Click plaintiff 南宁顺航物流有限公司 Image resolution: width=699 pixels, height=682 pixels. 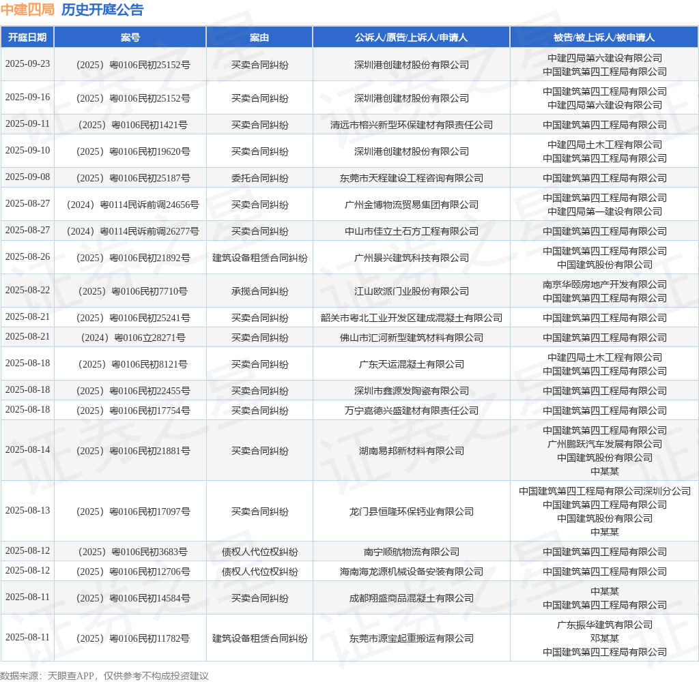411,552
